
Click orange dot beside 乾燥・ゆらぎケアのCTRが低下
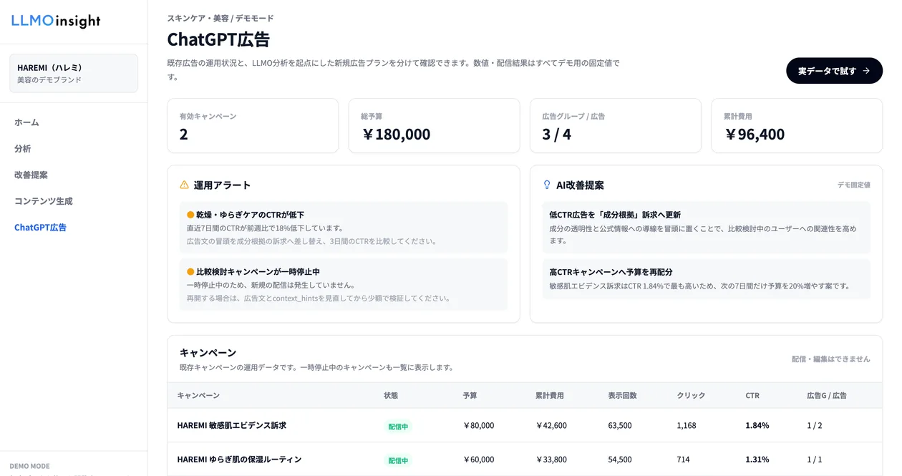(x=190, y=215)
